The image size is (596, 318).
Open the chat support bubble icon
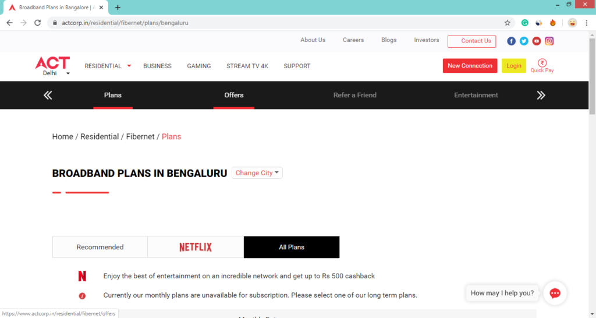click(x=555, y=294)
